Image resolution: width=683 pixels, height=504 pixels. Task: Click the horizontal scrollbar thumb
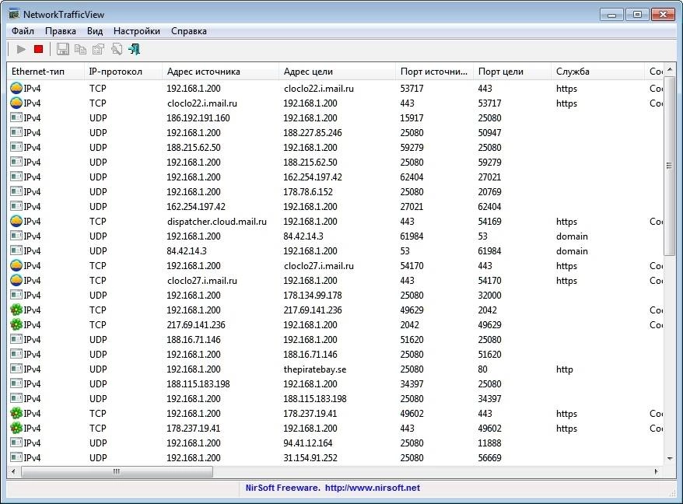[117, 471]
